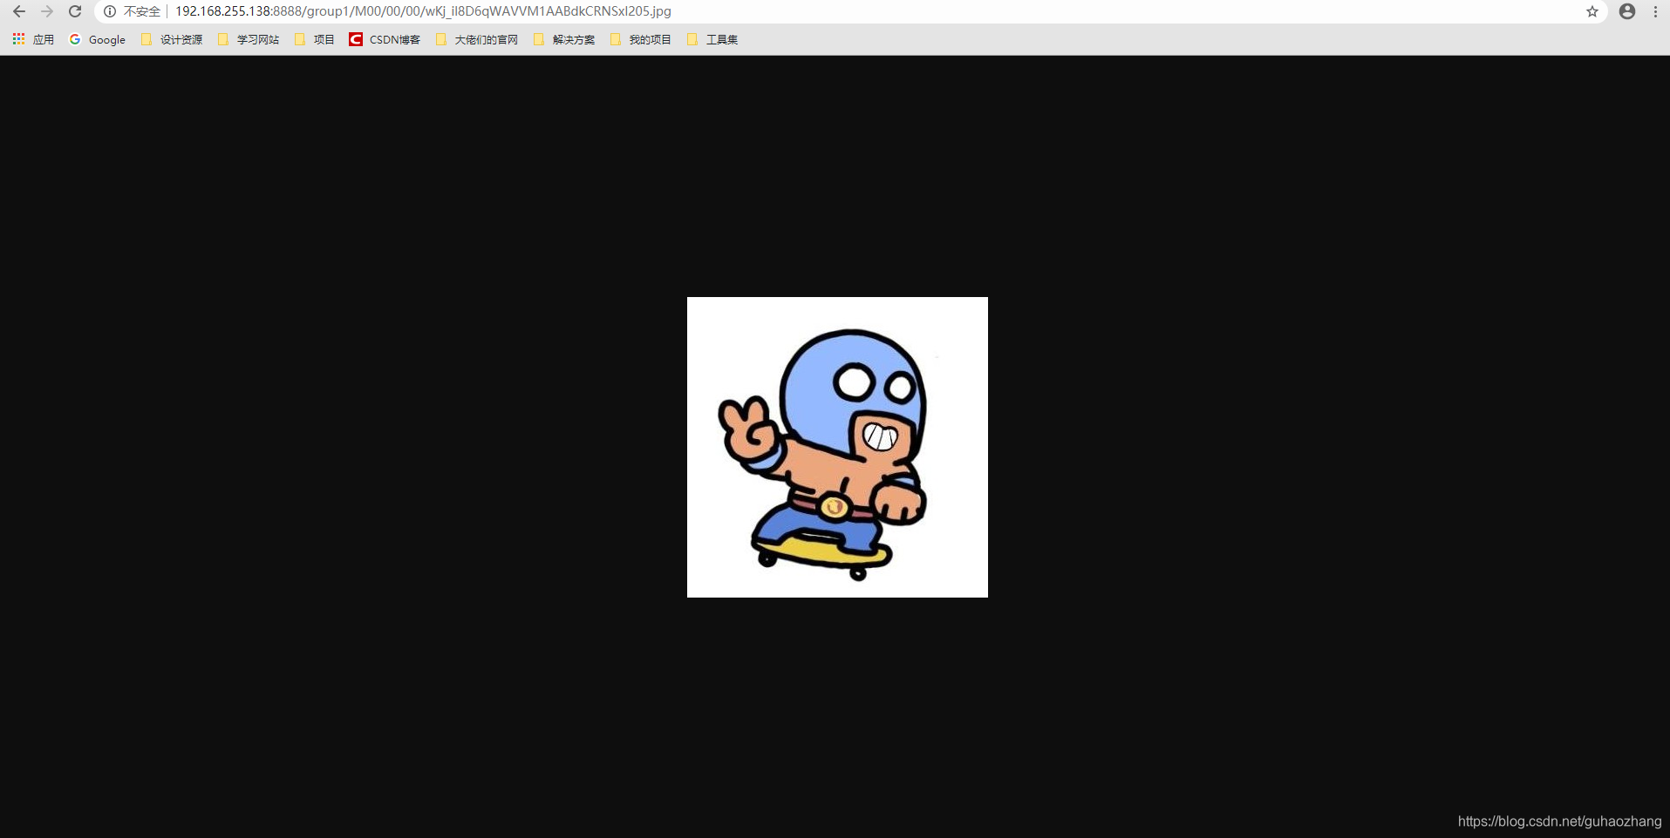Open the 工具集 bookmark folder
This screenshot has height=838, width=1670.
(x=712, y=39)
